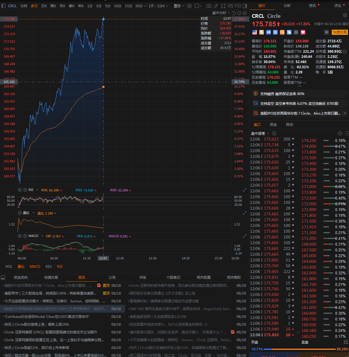The image size is (349, 357).
Task: Toggle the heart favorite for CRCL
Action: 303,32
